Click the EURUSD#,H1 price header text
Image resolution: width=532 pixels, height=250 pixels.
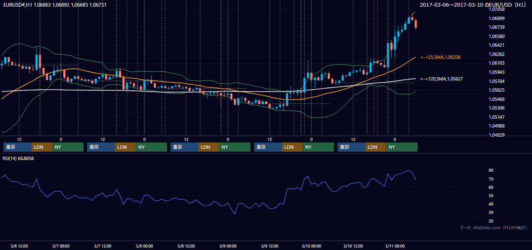[55, 5]
